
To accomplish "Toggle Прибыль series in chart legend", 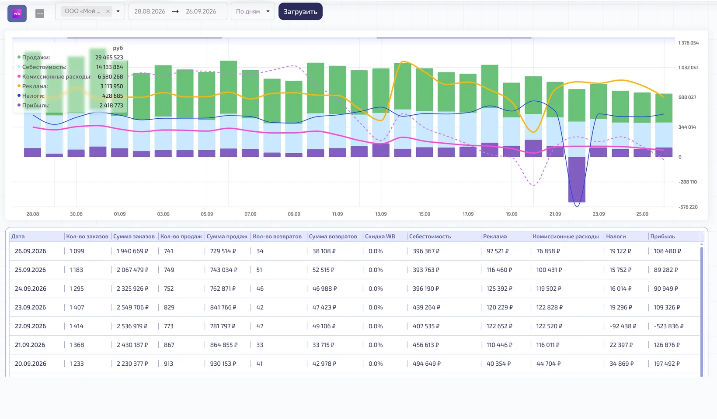I will pos(33,105).
